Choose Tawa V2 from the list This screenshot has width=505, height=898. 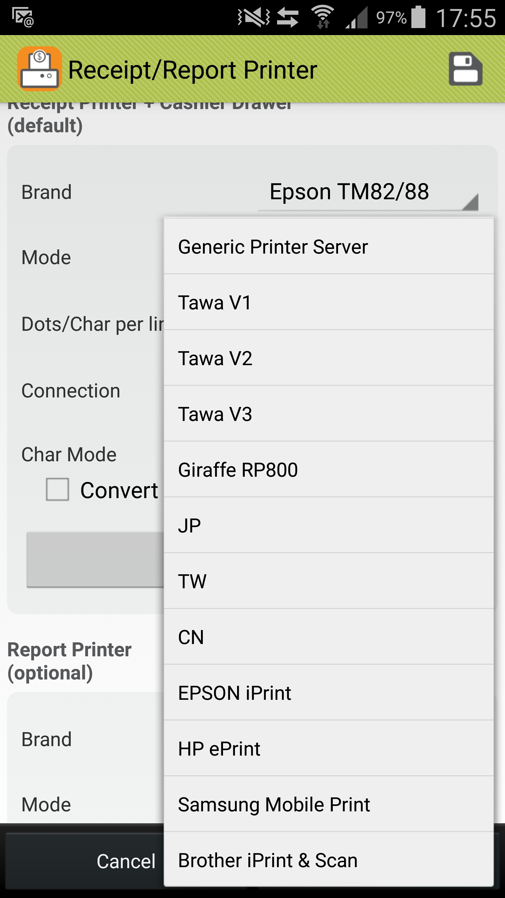click(329, 358)
